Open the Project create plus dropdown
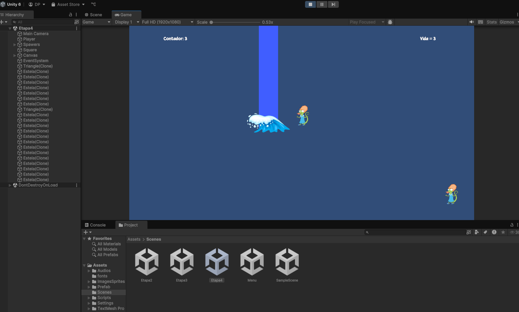This screenshot has width=519, height=312. pyautogui.click(x=87, y=232)
